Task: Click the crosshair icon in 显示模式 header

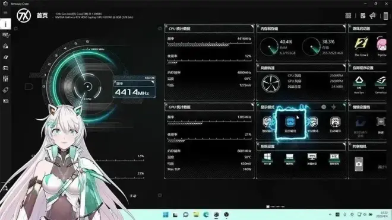Action: click(x=334, y=107)
